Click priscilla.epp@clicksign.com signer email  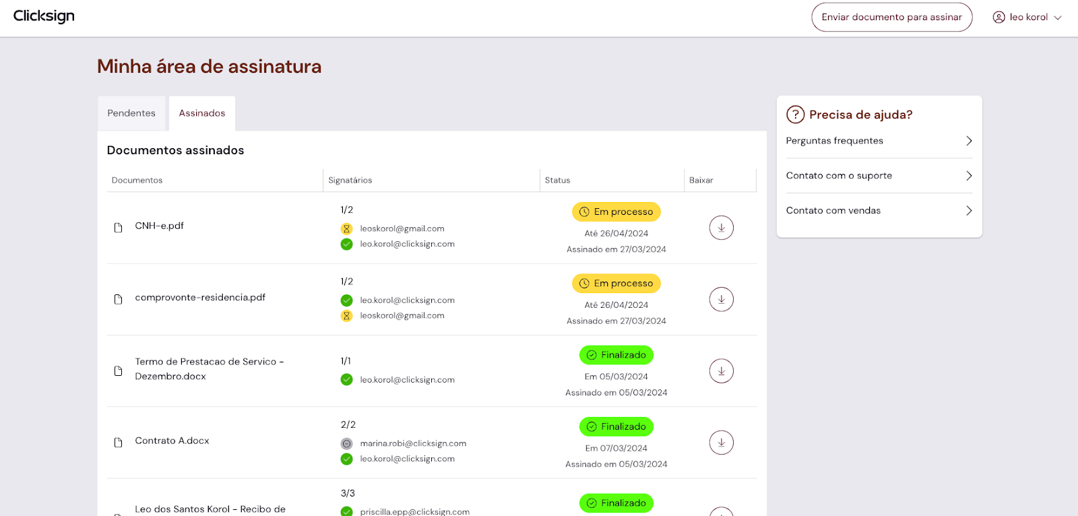pos(415,512)
